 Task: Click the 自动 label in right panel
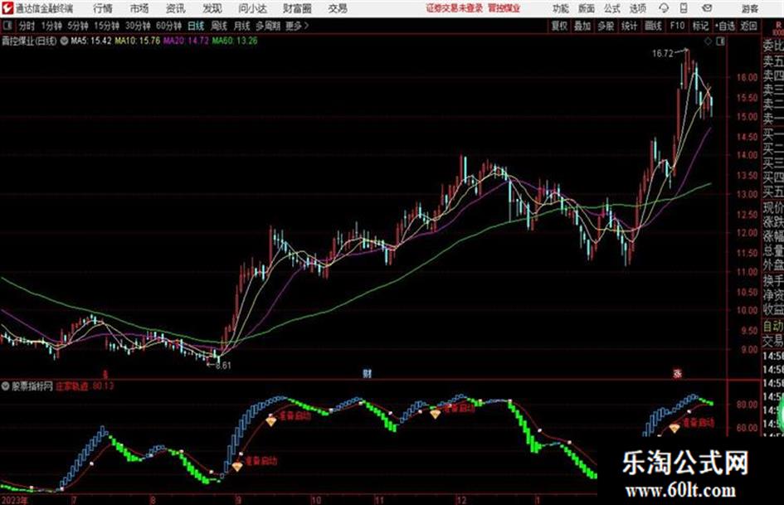click(x=773, y=327)
